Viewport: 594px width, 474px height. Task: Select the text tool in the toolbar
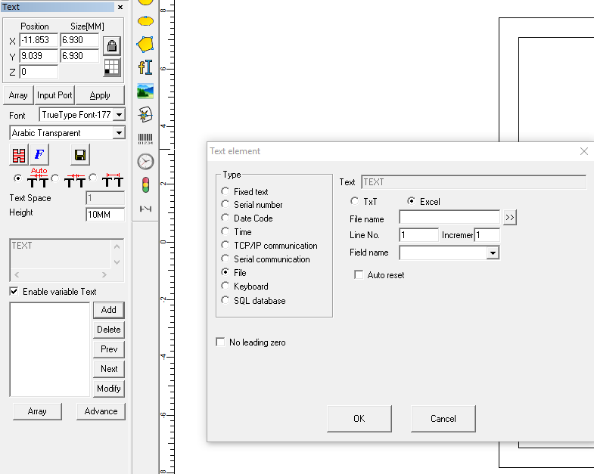pos(145,67)
